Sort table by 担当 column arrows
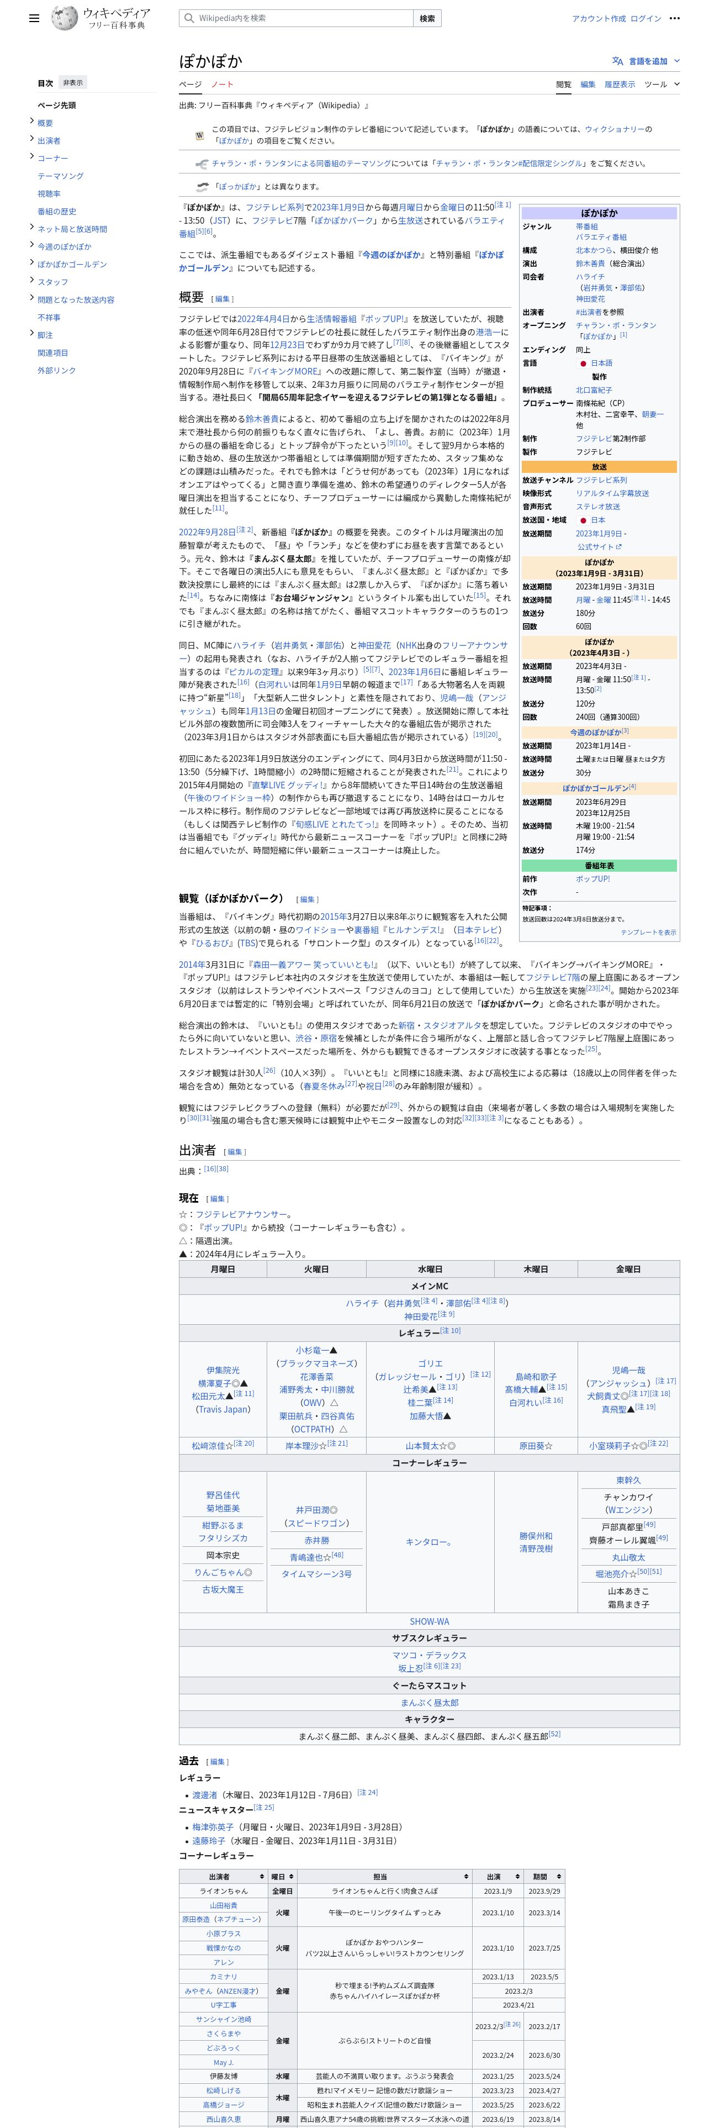This screenshot has height=2128, width=709. click(467, 1876)
